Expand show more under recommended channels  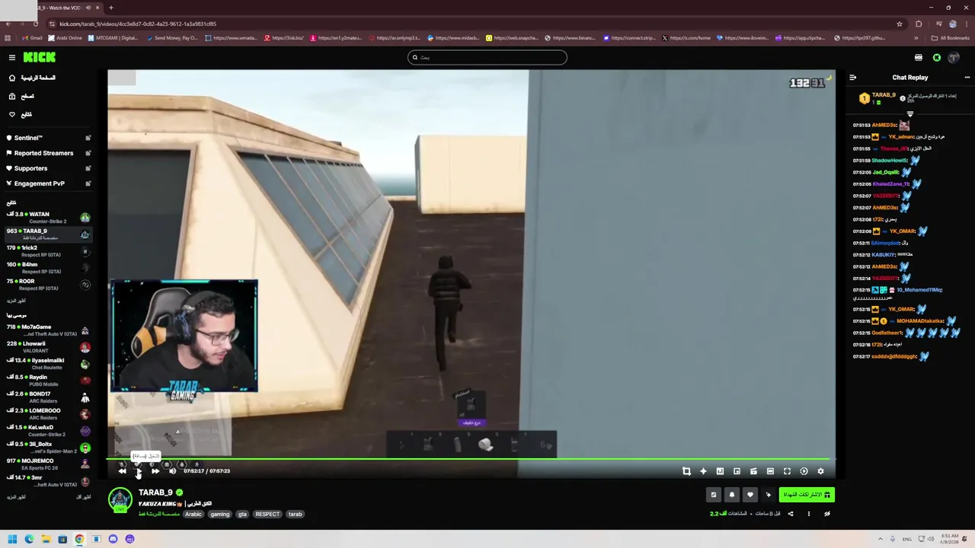click(16, 497)
